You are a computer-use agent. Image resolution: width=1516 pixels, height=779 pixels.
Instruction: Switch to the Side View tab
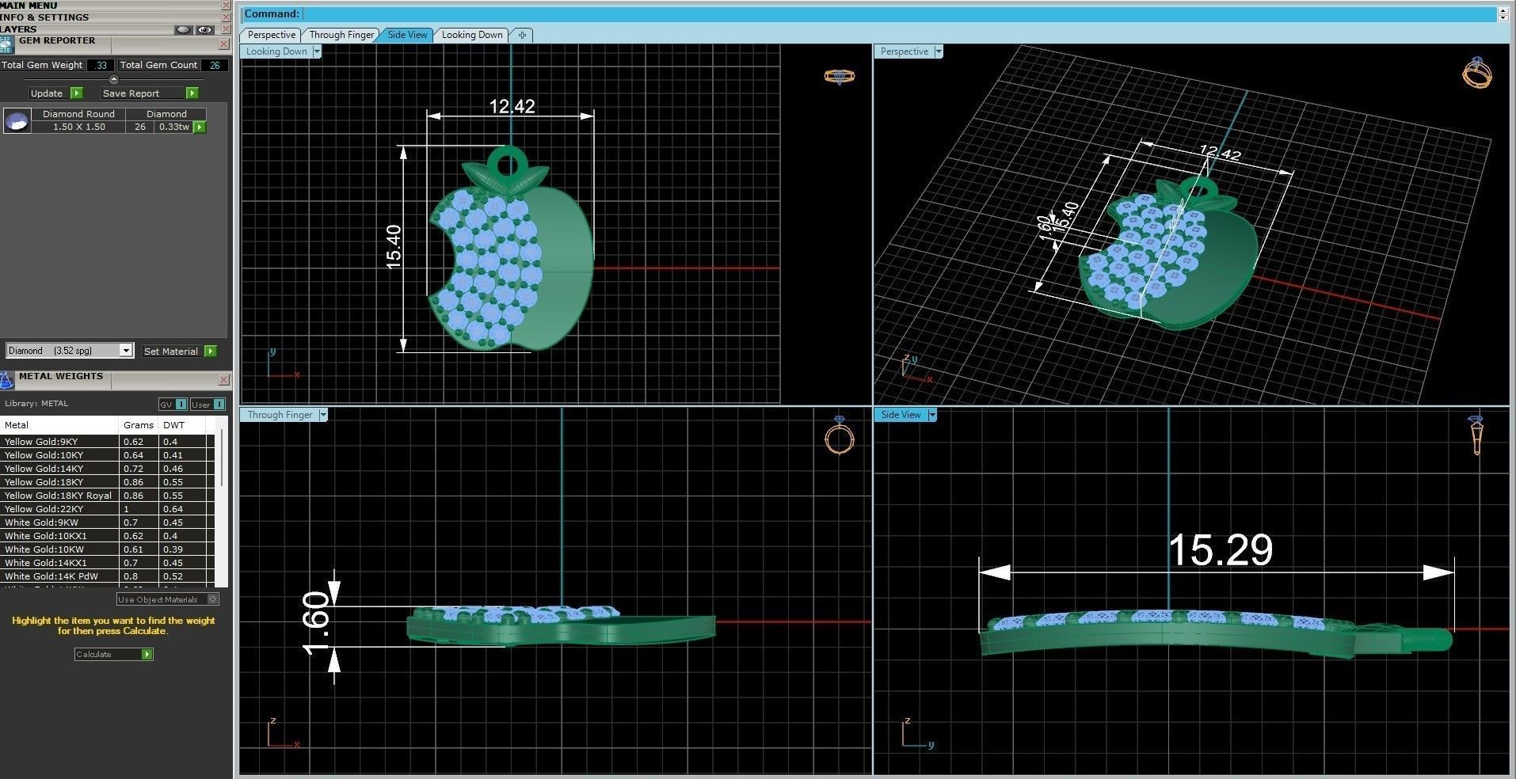click(x=407, y=35)
